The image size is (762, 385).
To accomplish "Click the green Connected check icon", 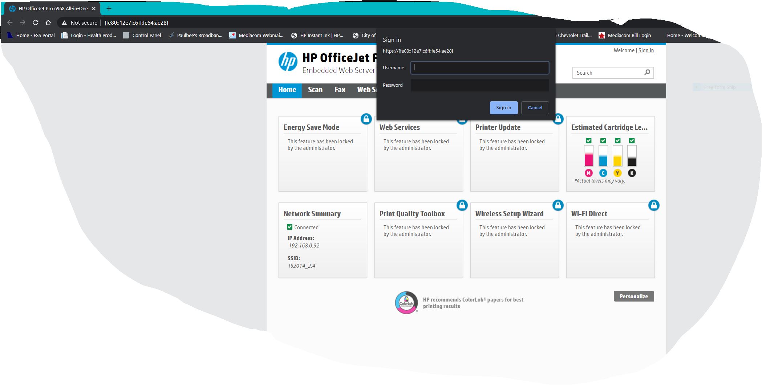I will 289,227.
